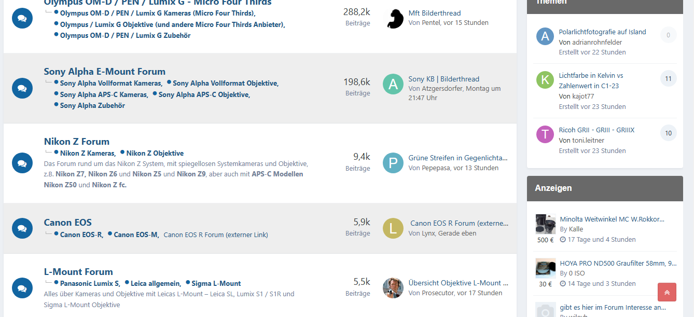The width and height of the screenshot is (694, 317).
Task: Open Atzgersdorfer's green 'A' avatar
Action: (x=393, y=84)
